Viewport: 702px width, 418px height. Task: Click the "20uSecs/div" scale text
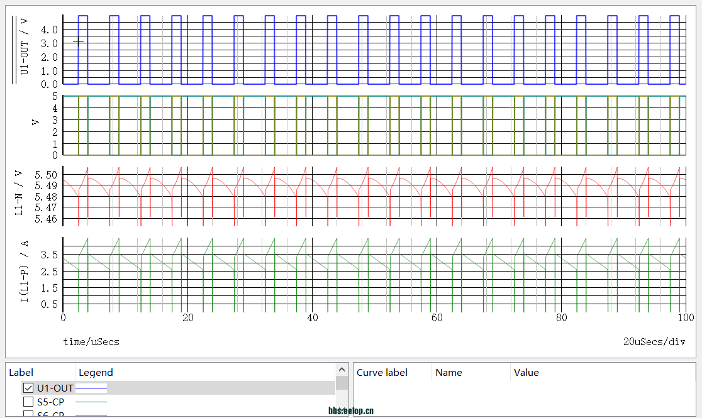(x=654, y=342)
